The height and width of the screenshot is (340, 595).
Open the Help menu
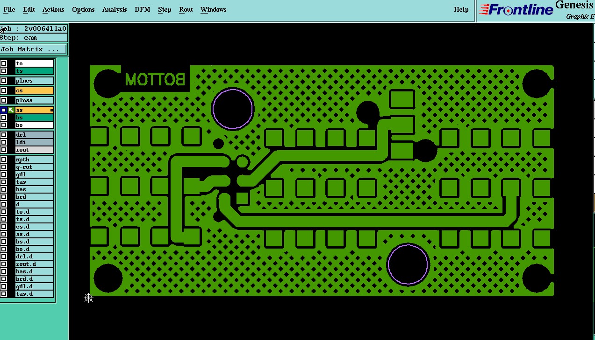(461, 9)
